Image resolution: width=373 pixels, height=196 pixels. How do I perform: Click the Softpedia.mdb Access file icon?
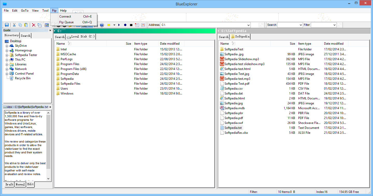click(222, 108)
